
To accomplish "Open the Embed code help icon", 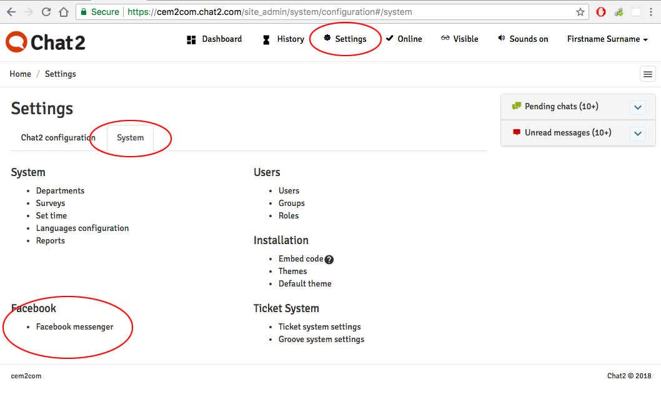I will point(329,260).
